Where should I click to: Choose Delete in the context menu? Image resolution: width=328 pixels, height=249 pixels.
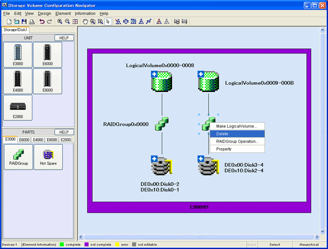pos(237,134)
